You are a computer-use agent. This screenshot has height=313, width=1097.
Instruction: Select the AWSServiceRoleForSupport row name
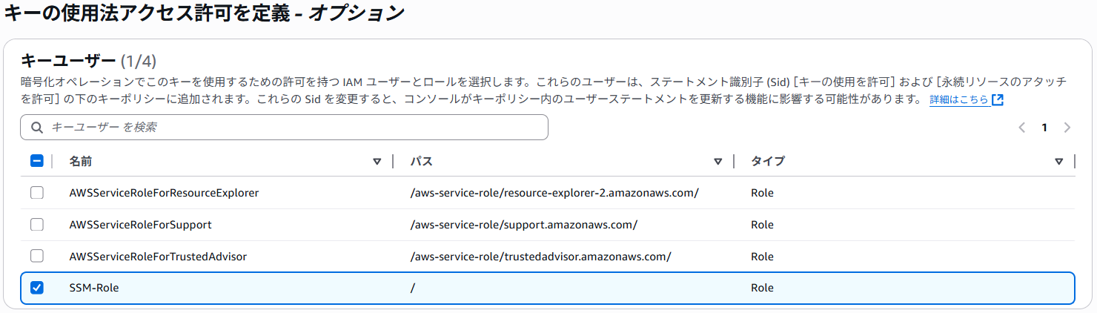(140, 225)
